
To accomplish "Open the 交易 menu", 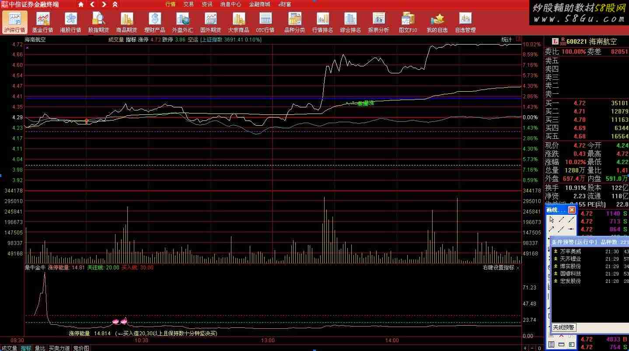I will 189,4.
